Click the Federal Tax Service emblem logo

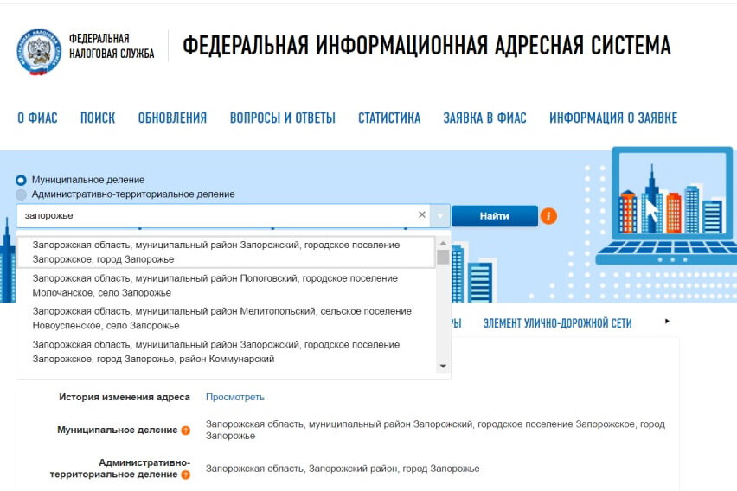tap(39, 52)
